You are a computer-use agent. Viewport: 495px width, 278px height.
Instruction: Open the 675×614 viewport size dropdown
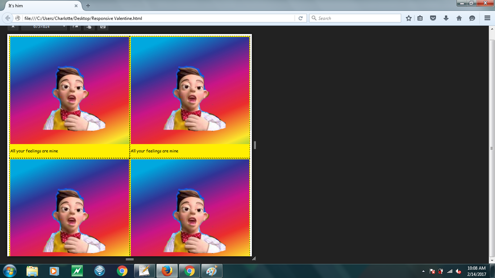pos(44,27)
